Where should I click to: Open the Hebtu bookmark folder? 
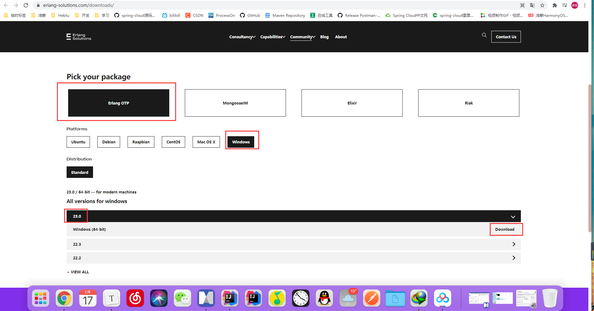tap(60, 15)
